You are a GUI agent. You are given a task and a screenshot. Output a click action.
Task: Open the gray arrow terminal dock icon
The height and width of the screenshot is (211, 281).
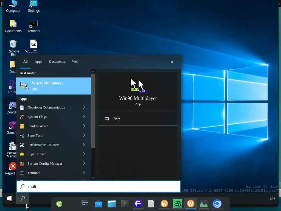tap(125, 204)
